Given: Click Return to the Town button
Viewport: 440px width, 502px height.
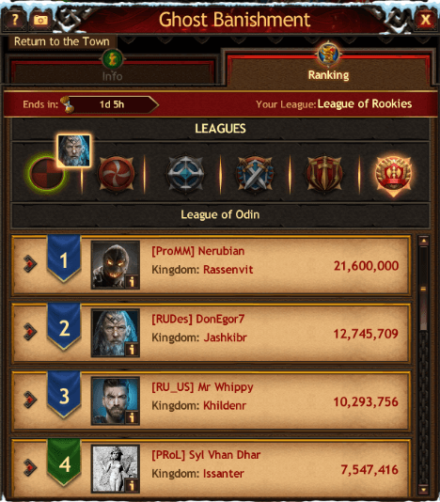Looking at the screenshot, I should pyautogui.click(x=62, y=41).
